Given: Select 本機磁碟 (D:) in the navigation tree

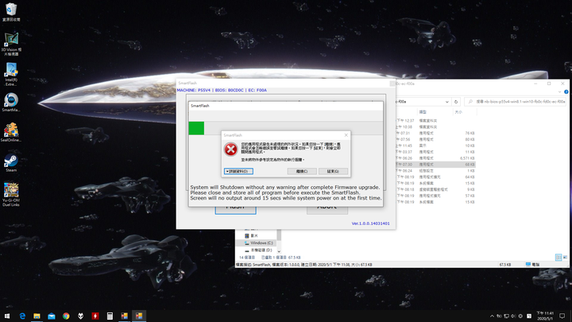Looking at the screenshot, I should [261, 250].
